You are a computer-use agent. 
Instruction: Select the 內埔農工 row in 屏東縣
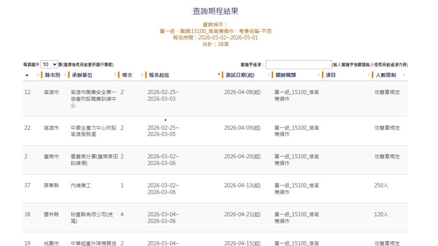[x=81, y=185]
